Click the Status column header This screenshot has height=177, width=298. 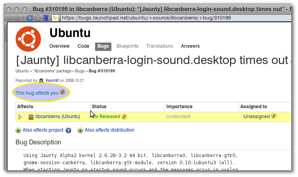[99, 107]
